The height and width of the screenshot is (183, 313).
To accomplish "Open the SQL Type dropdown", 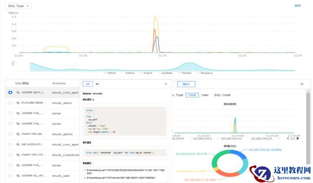I will click(18, 6).
